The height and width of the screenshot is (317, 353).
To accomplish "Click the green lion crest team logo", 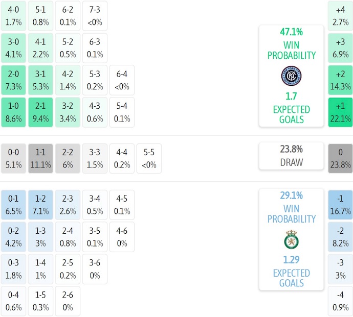I will tap(291, 239).
